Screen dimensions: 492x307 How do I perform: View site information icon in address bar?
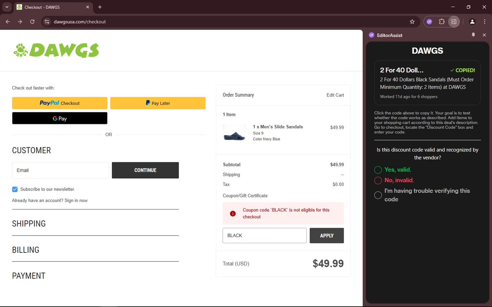[47, 22]
